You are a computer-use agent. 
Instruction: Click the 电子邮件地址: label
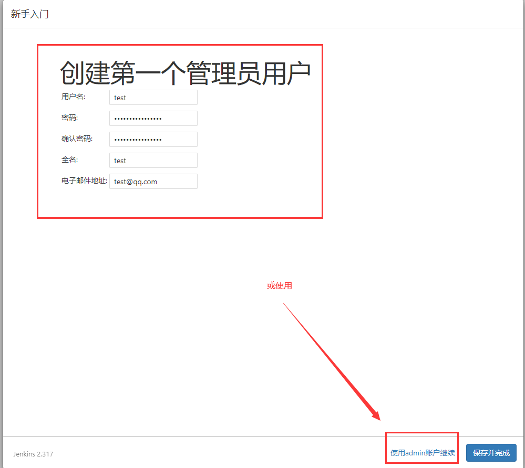84,180
